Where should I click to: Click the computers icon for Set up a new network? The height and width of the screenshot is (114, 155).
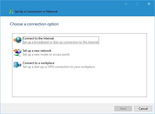coord(18,52)
